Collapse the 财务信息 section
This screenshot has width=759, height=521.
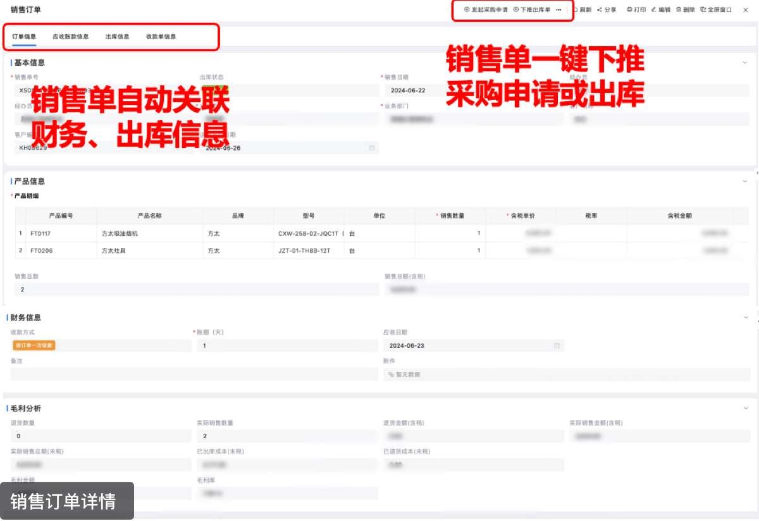[x=745, y=317]
